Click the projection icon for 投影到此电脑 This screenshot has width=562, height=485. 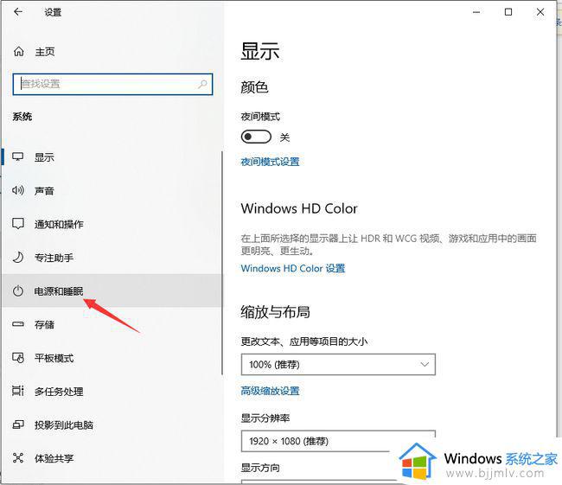(18, 424)
